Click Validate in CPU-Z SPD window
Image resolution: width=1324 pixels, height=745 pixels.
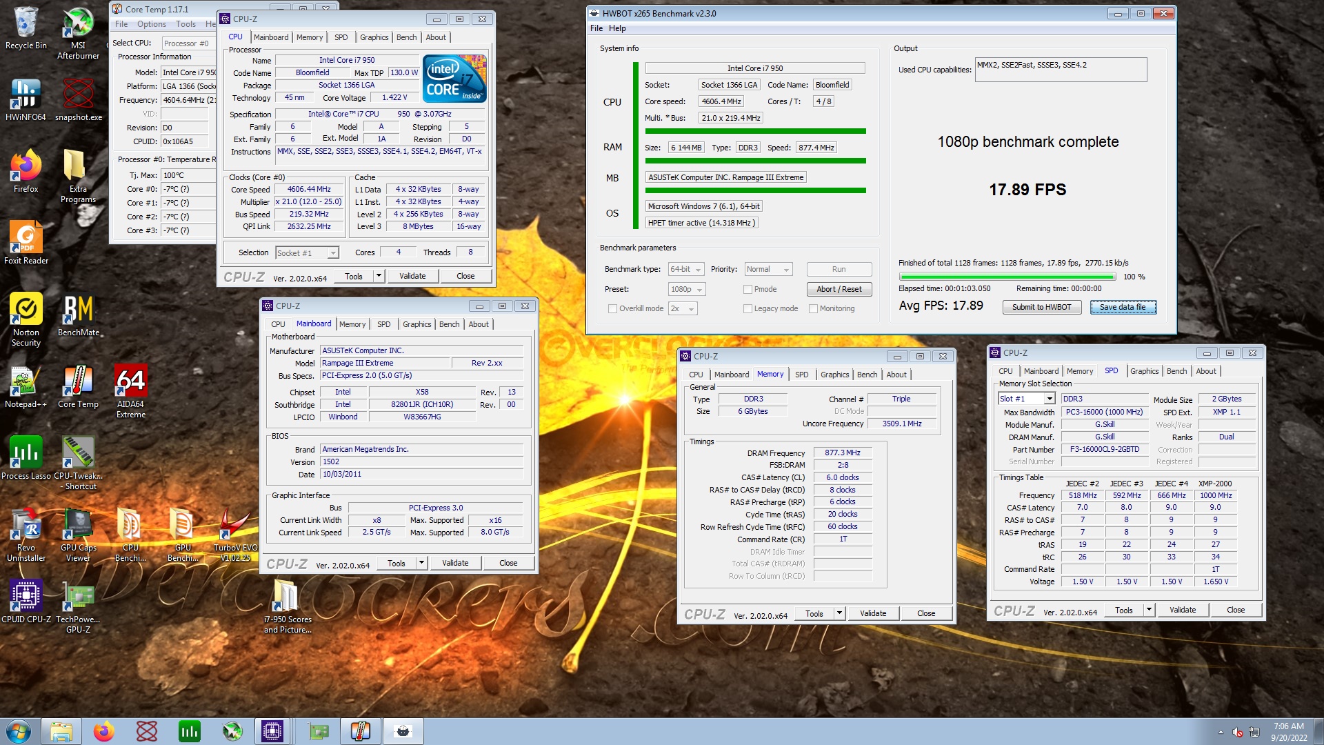(x=1183, y=610)
